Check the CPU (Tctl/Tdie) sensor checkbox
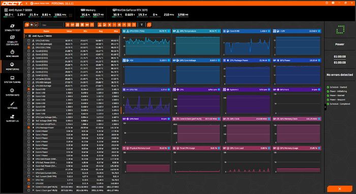 coord(28,41)
